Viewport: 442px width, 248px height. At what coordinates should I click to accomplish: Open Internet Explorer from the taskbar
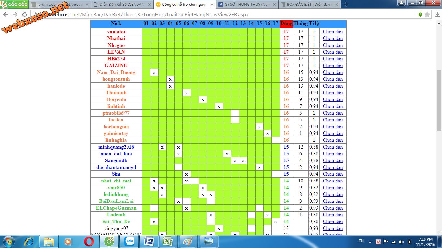point(29,241)
